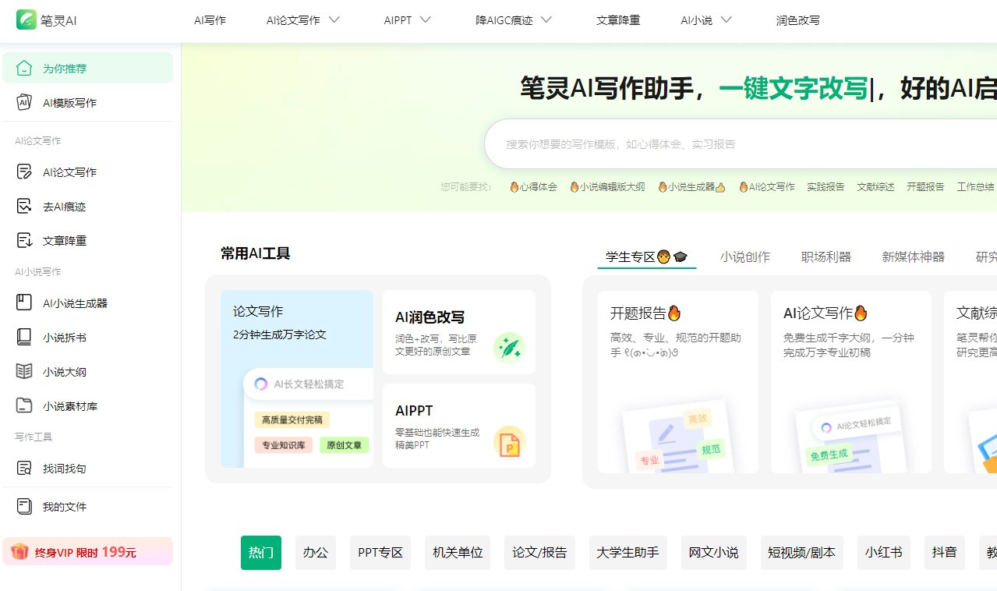The width and height of the screenshot is (997, 591).
Task: Select the 办公 category button
Action: (x=316, y=553)
